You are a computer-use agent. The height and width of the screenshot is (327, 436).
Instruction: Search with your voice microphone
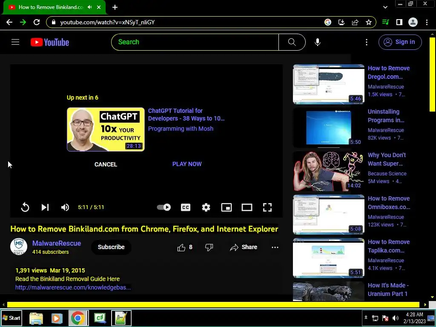click(318, 42)
